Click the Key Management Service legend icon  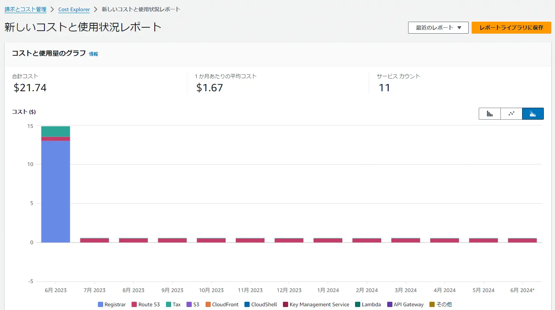pos(286,304)
